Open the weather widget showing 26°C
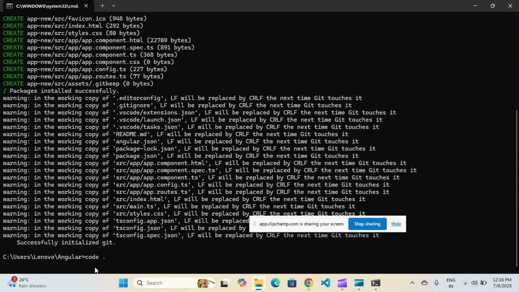Screen dimensions: 519x292 pos(27,283)
